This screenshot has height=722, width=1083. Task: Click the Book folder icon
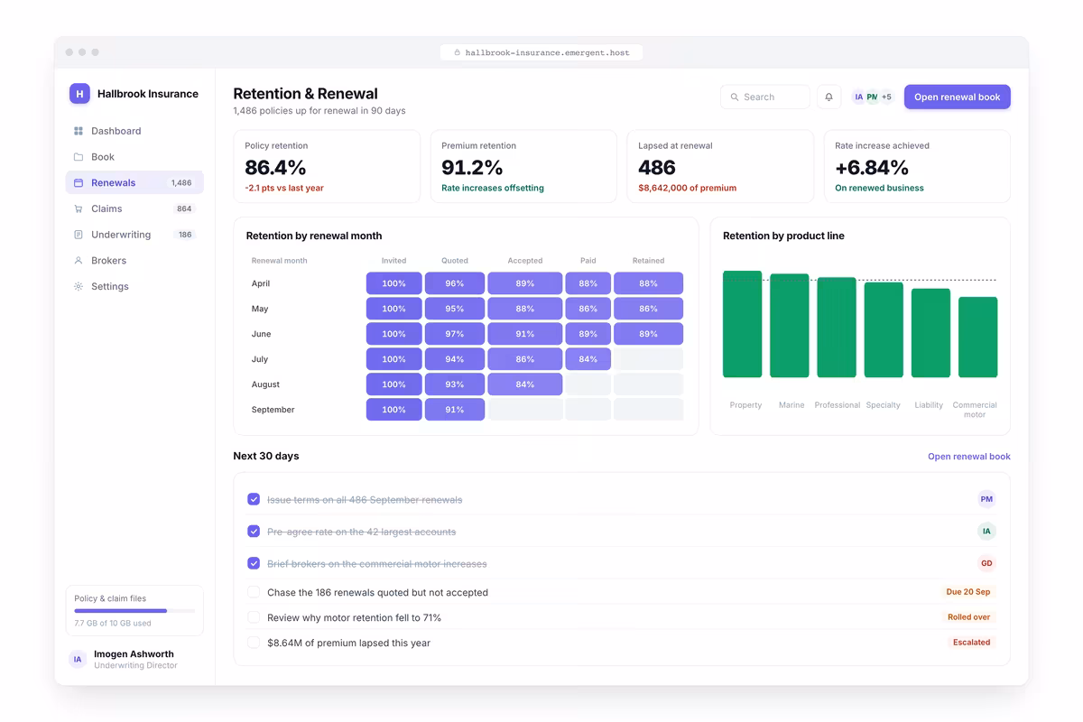79,157
